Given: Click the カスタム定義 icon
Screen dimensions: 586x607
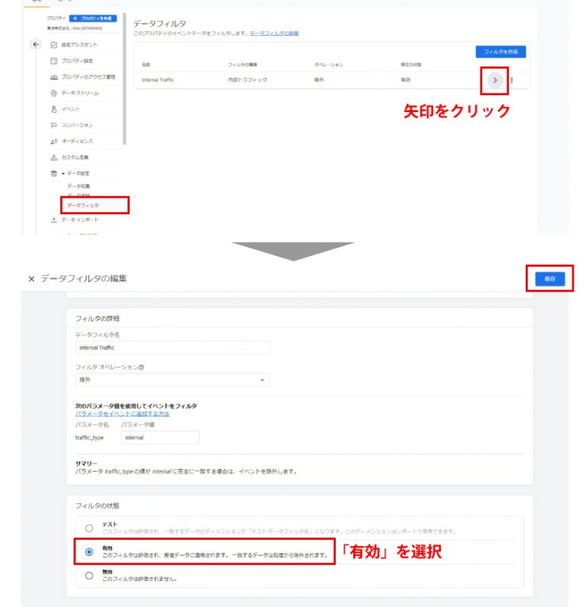Looking at the screenshot, I should tap(54, 157).
